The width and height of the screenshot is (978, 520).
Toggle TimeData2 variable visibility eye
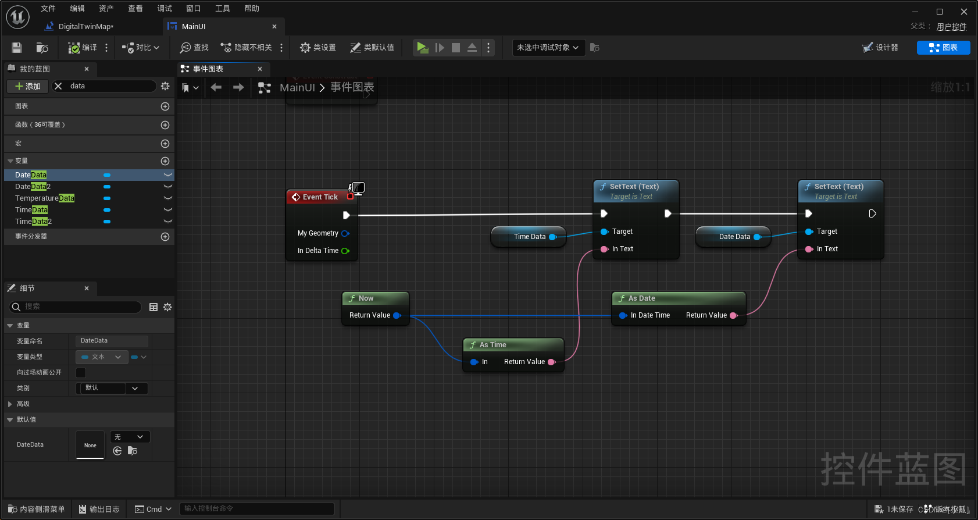pos(167,222)
